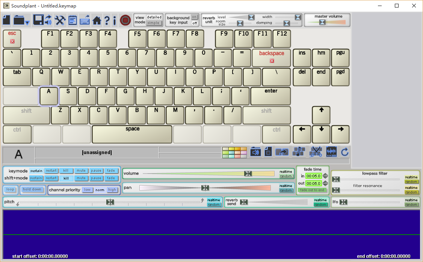Open sound file folder icon for key
Screen dimensions: 423x262
(255, 152)
